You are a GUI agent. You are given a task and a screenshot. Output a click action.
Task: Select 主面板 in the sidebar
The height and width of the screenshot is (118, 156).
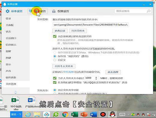click(x=10, y=25)
